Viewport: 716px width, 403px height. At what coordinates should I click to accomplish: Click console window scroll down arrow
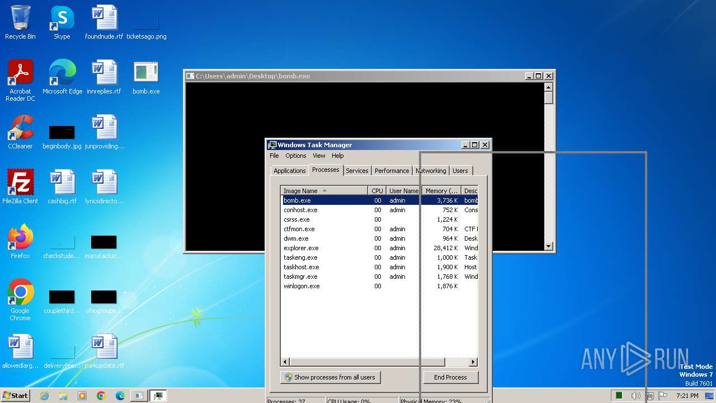click(548, 246)
